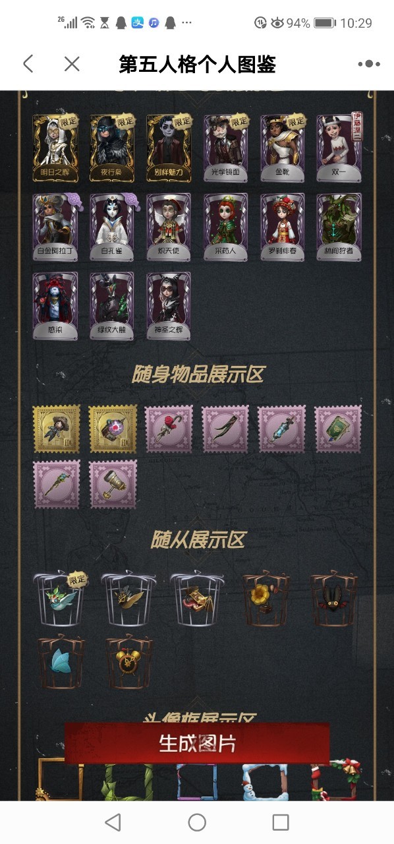Image resolution: width=394 pixels, height=844 pixels.
Task: Tap the 生成图片 button
Action: tap(197, 743)
